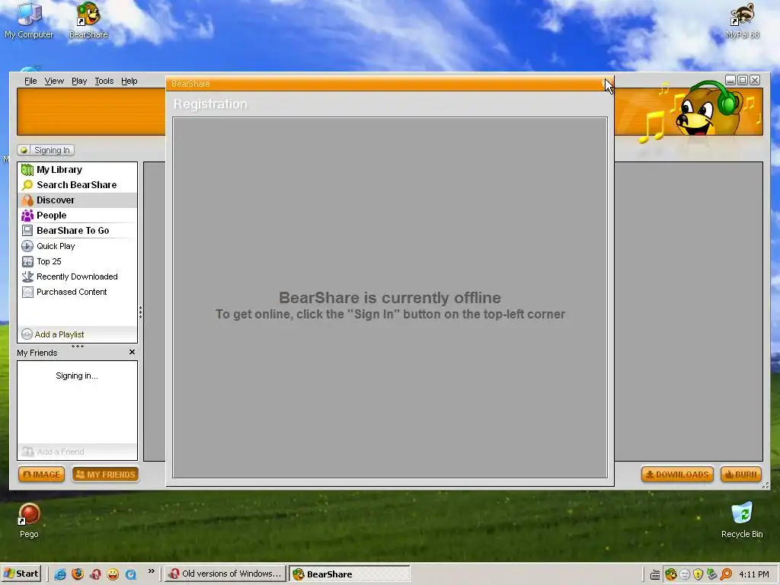The height and width of the screenshot is (585, 780).
Task: Open the Play menu
Action: (79, 81)
